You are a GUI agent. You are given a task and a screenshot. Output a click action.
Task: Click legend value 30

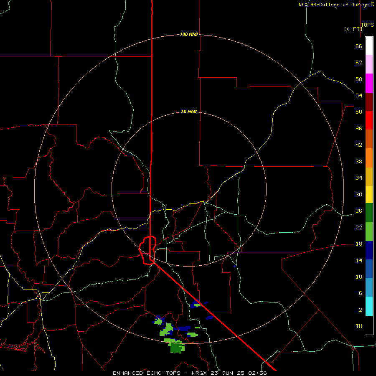[359, 194]
